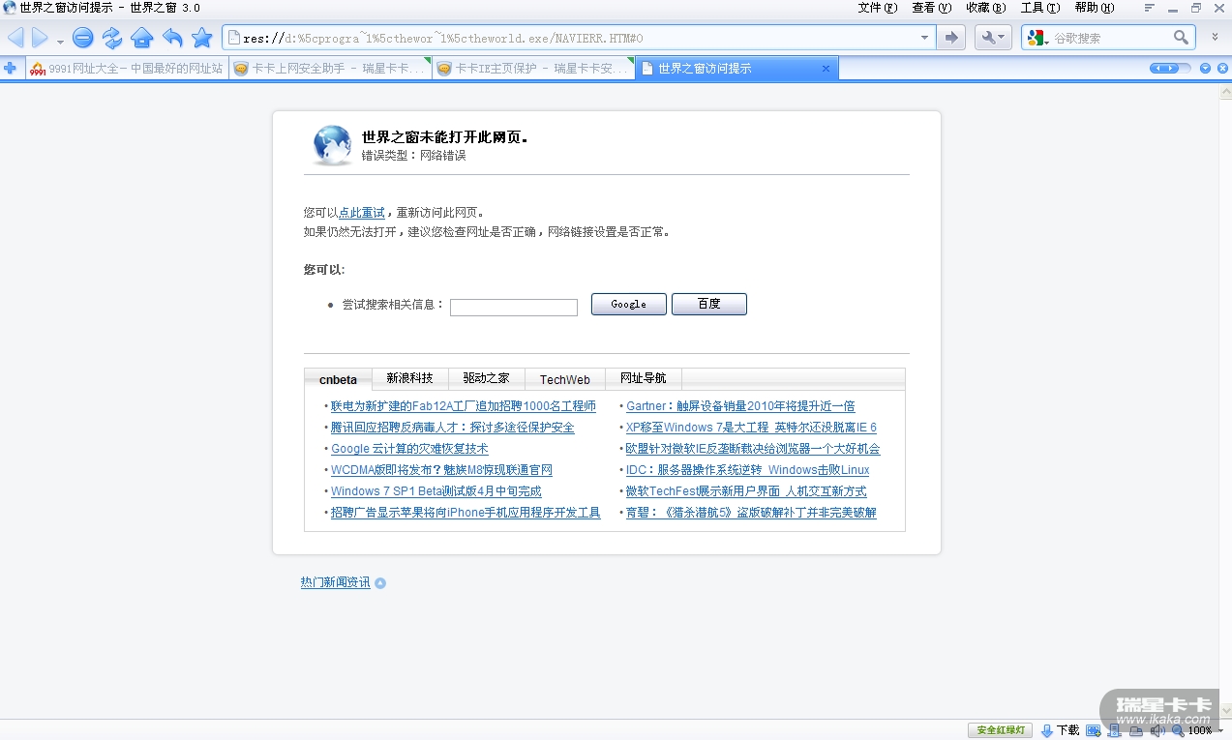Open the tab list dropdown button

1205,68
